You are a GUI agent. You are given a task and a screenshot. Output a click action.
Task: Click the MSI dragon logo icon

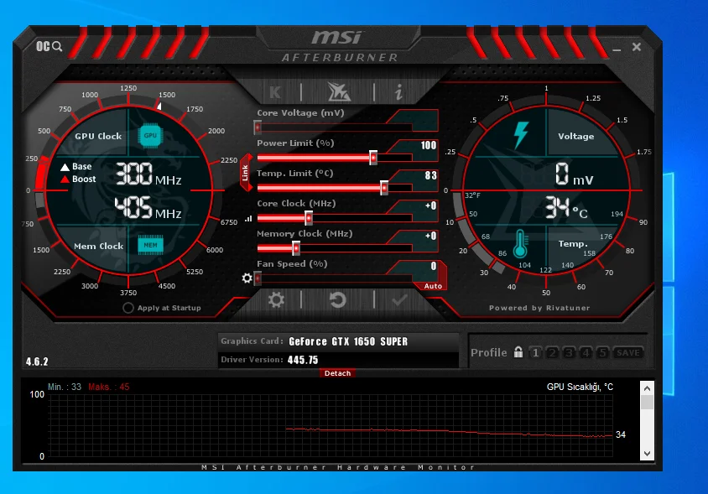click(338, 91)
